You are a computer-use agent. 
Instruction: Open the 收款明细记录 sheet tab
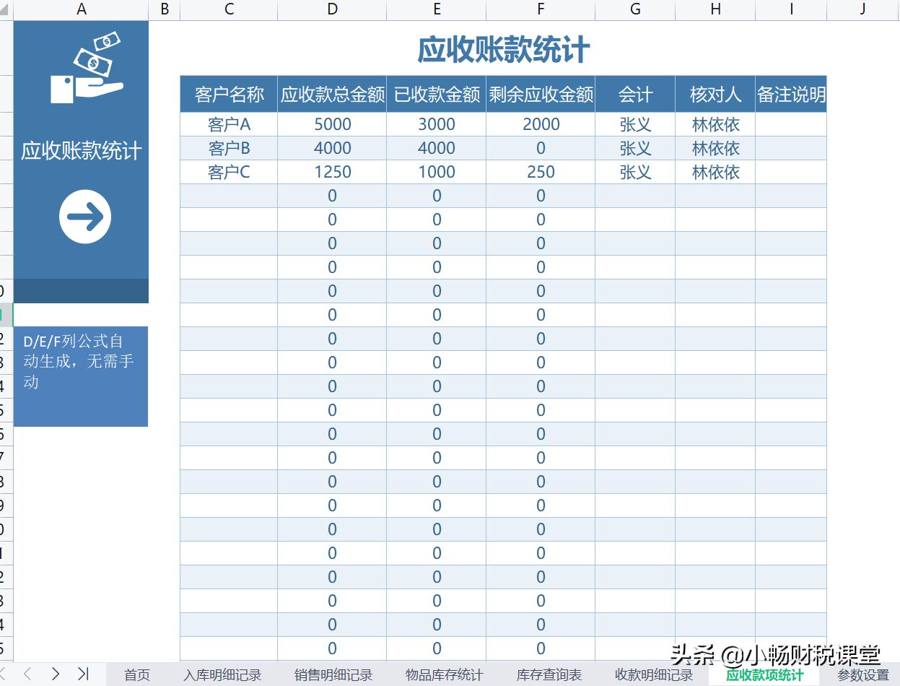point(653,674)
